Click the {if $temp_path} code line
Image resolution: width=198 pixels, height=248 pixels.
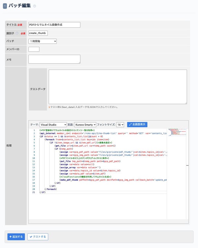pyautogui.click(x=64, y=149)
